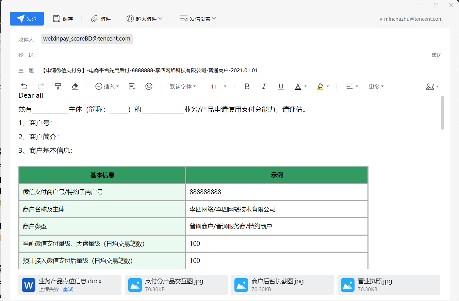Viewport: 459px width, 301px height.
Task: Click the hexagon large attachment icon
Action: point(130,19)
